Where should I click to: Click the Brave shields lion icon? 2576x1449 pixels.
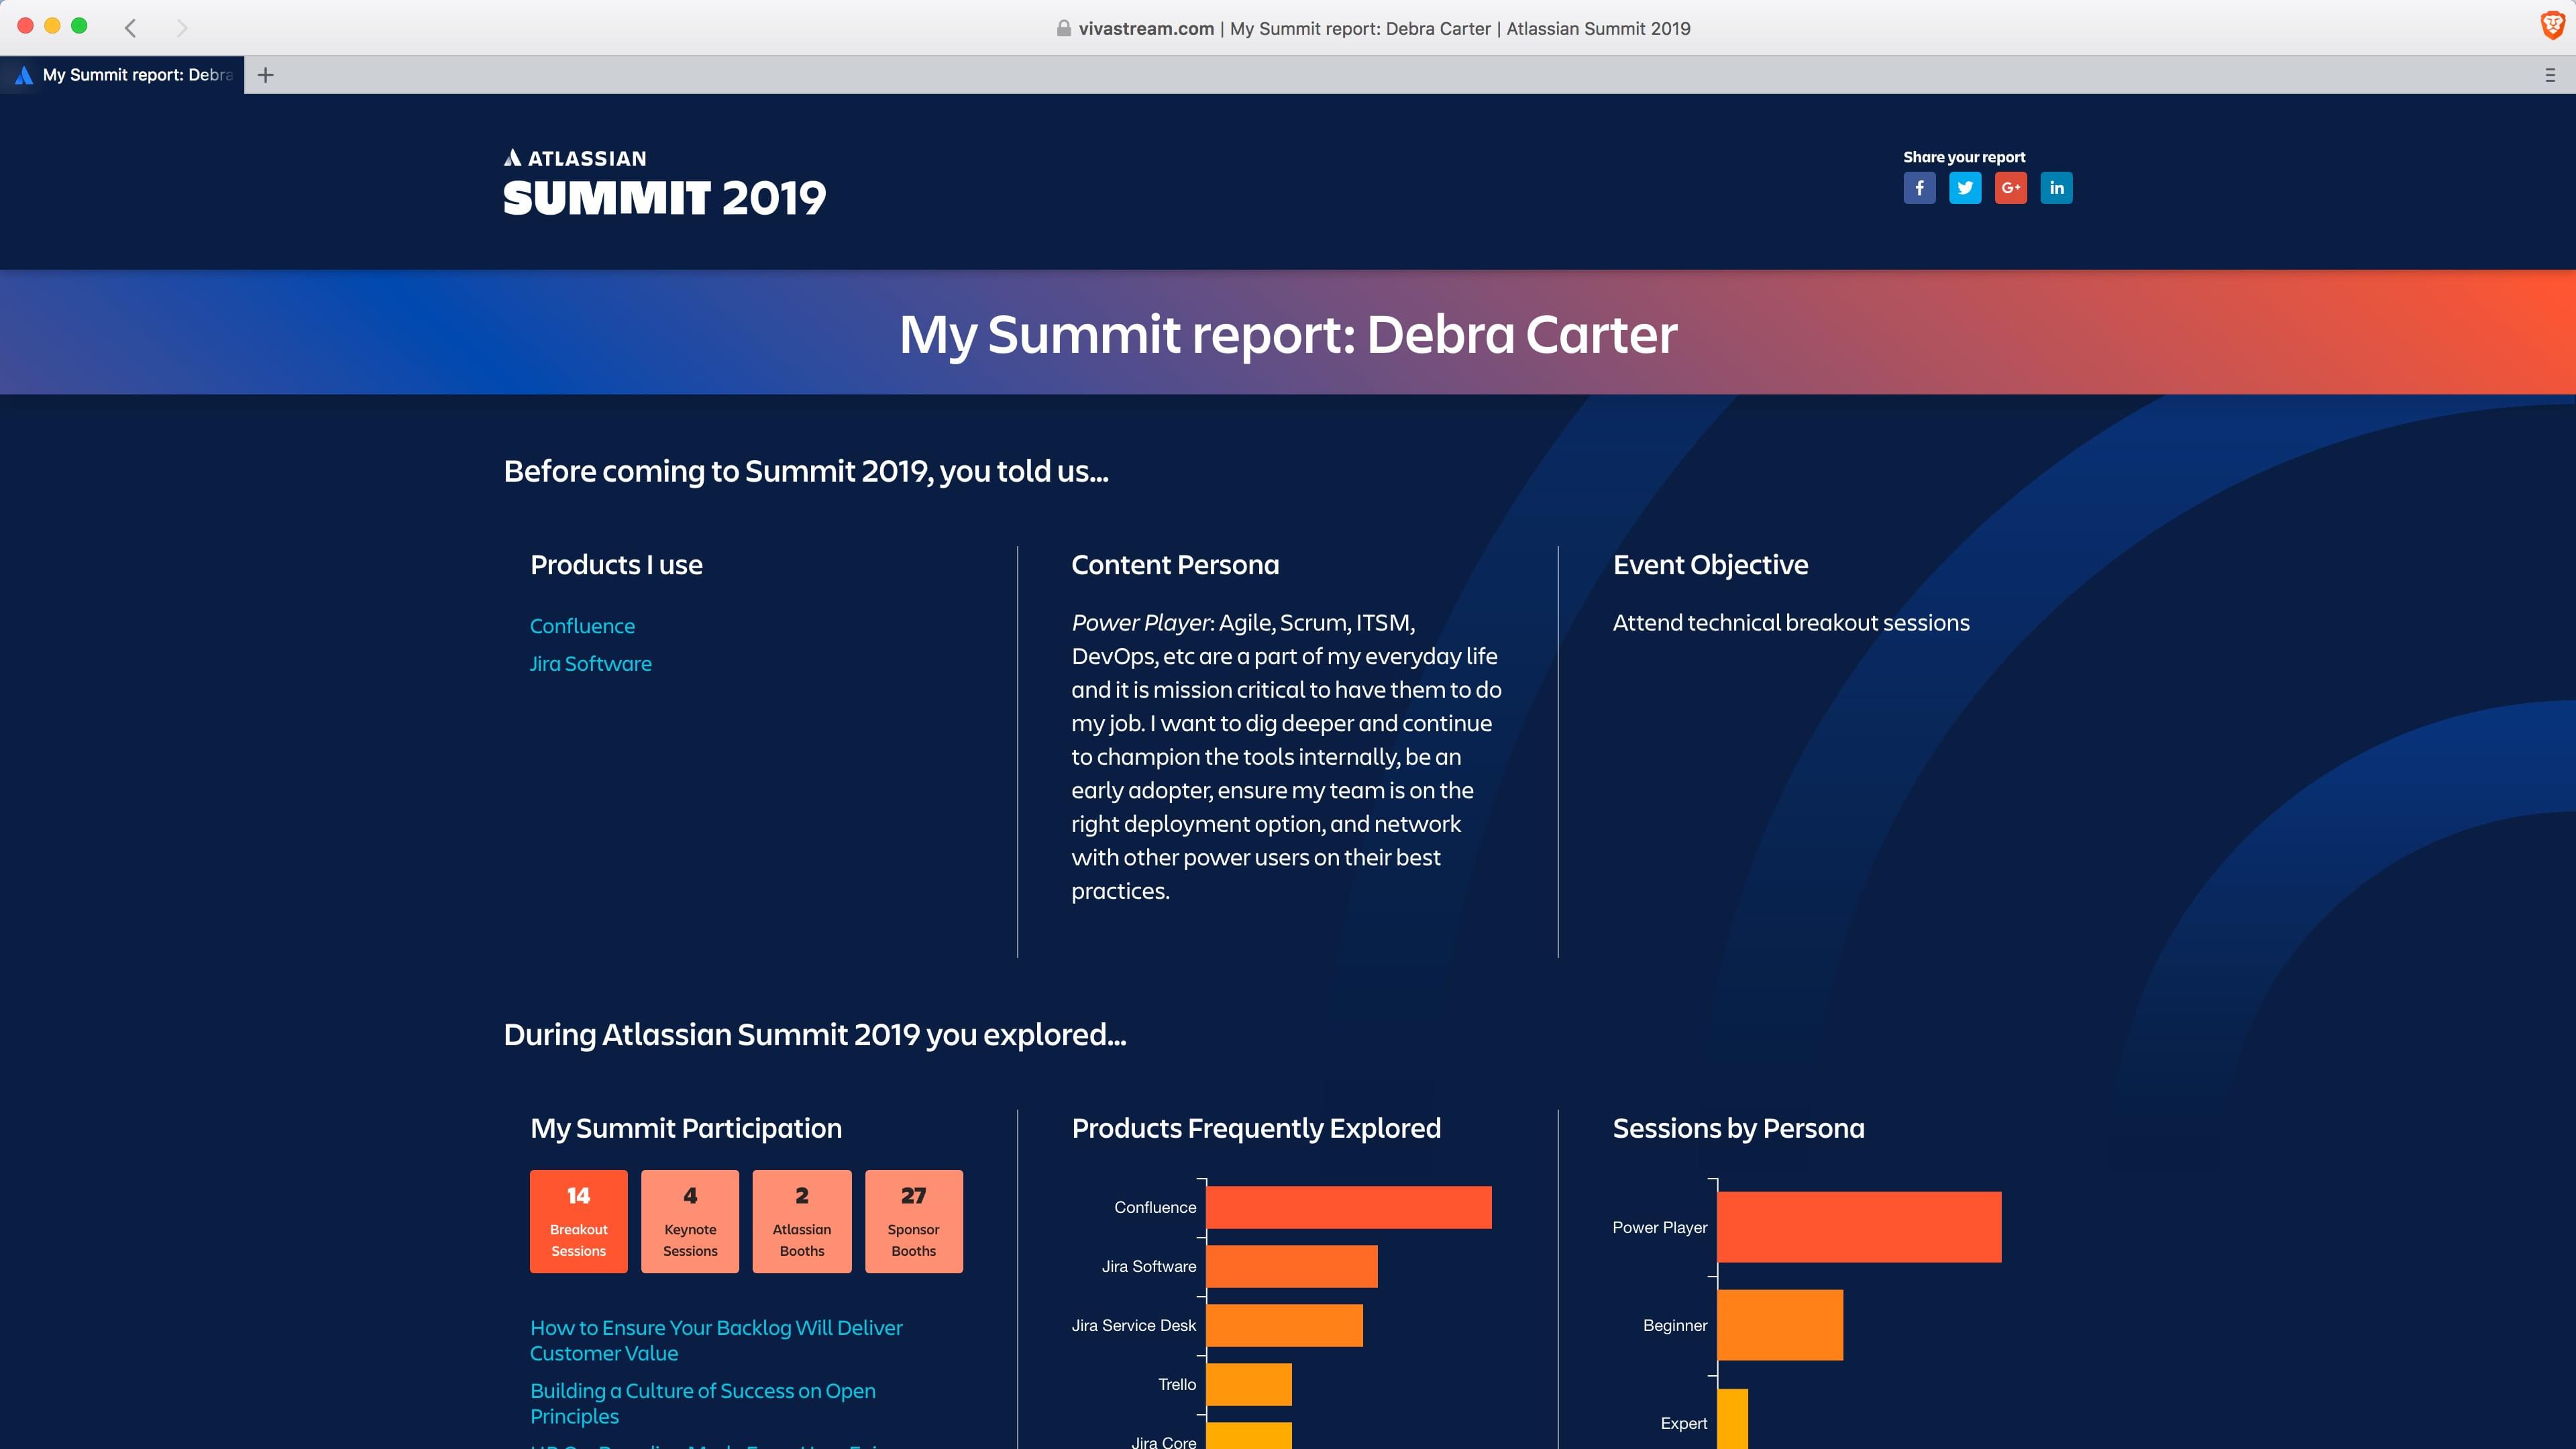click(x=2552, y=27)
